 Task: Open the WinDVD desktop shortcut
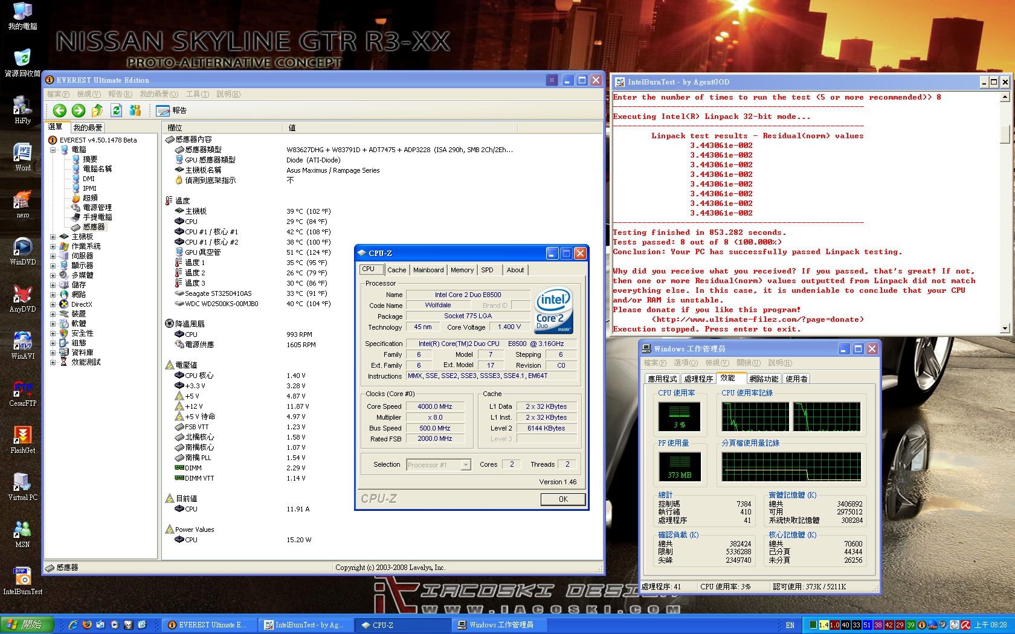click(22, 251)
